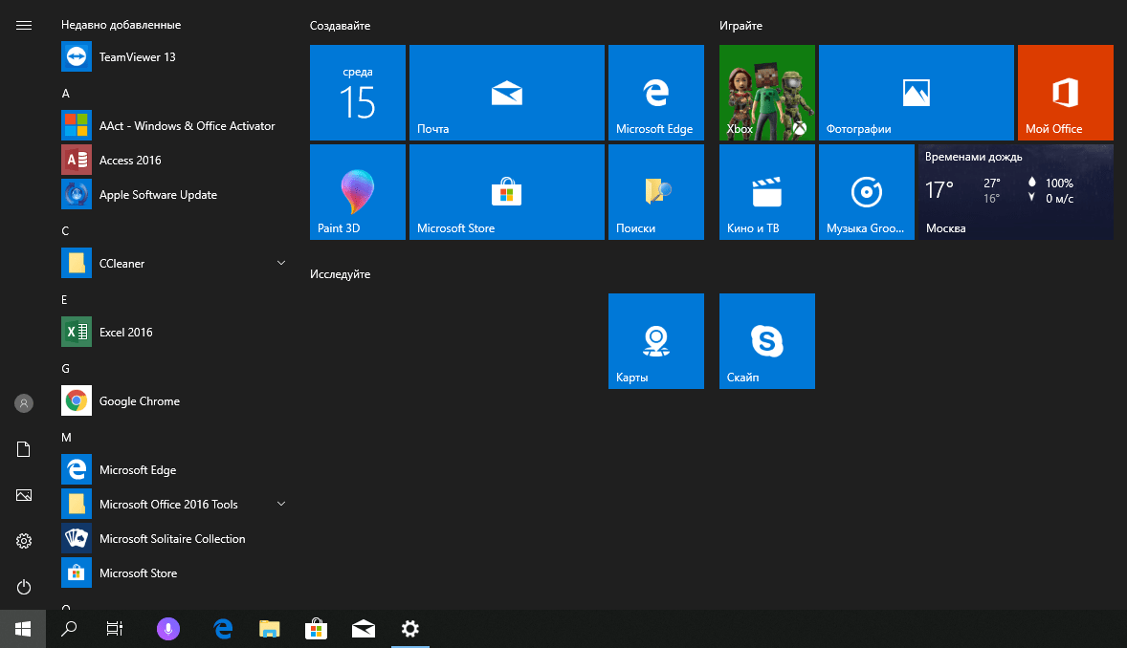Open Microsoft Store in the app list
The image size is (1127, 648).
(x=175, y=573)
